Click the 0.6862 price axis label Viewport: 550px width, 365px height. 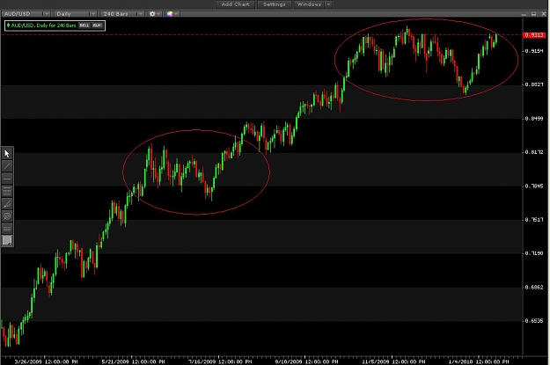534,287
